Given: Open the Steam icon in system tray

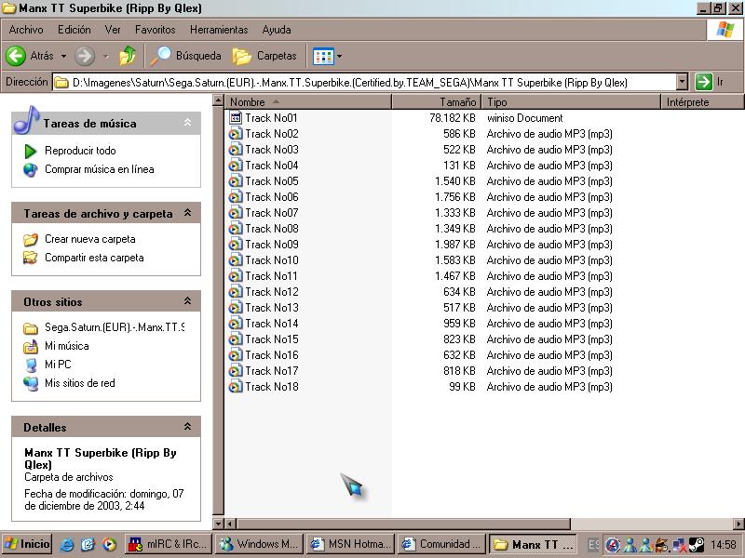Looking at the screenshot, I should (697, 544).
